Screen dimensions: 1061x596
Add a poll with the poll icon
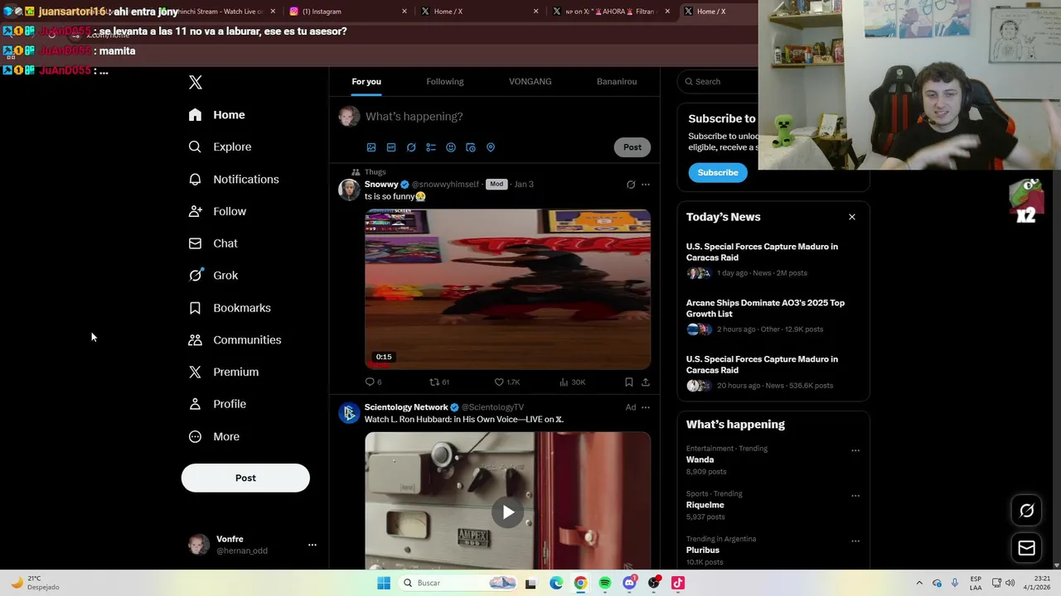coord(431,147)
